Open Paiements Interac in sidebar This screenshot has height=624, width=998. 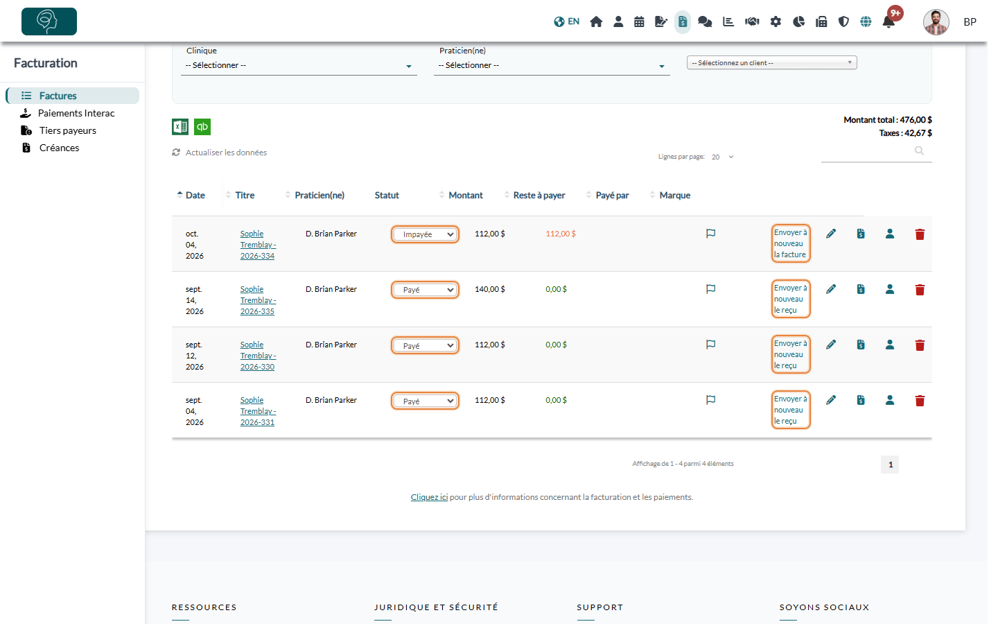click(76, 113)
